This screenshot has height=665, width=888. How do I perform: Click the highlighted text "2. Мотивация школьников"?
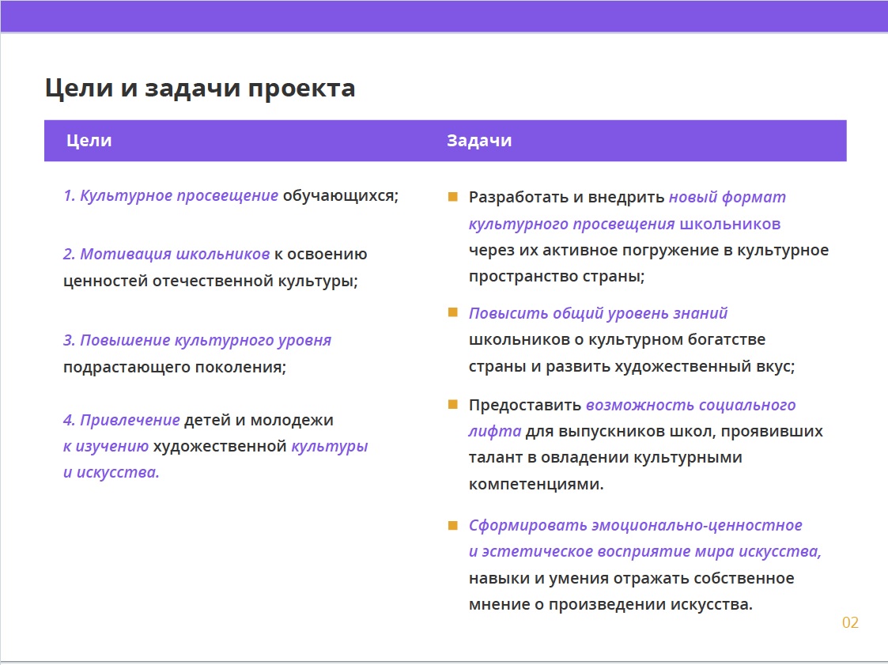coord(167,254)
